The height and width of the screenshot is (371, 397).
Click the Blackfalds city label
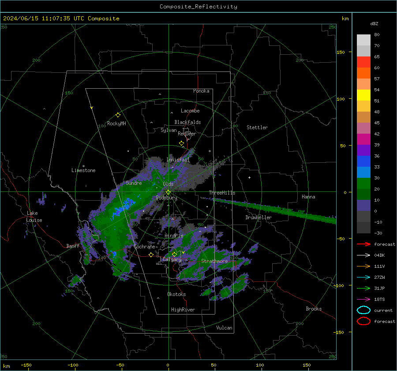[x=187, y=122]
